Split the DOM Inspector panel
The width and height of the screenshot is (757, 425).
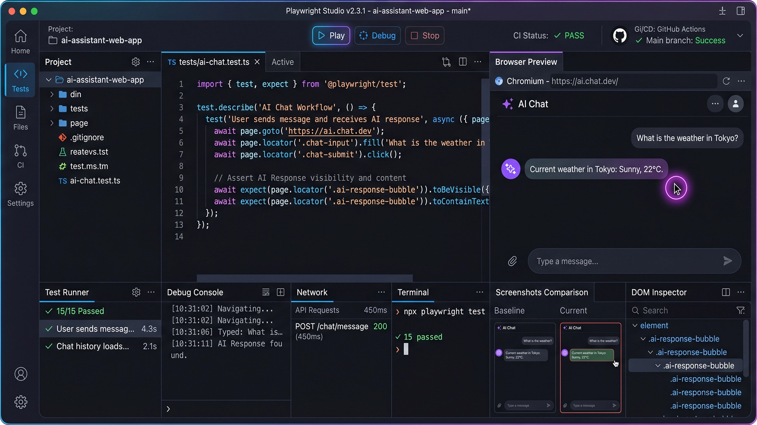(x=726, y=292)
